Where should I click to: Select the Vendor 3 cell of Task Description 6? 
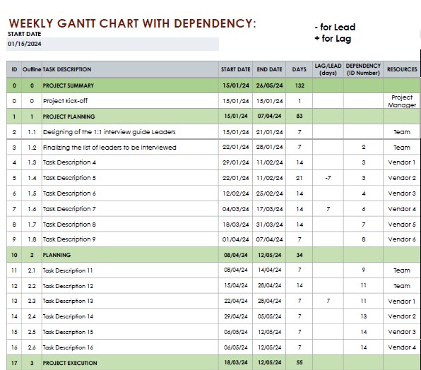click(x=402, y=193)
